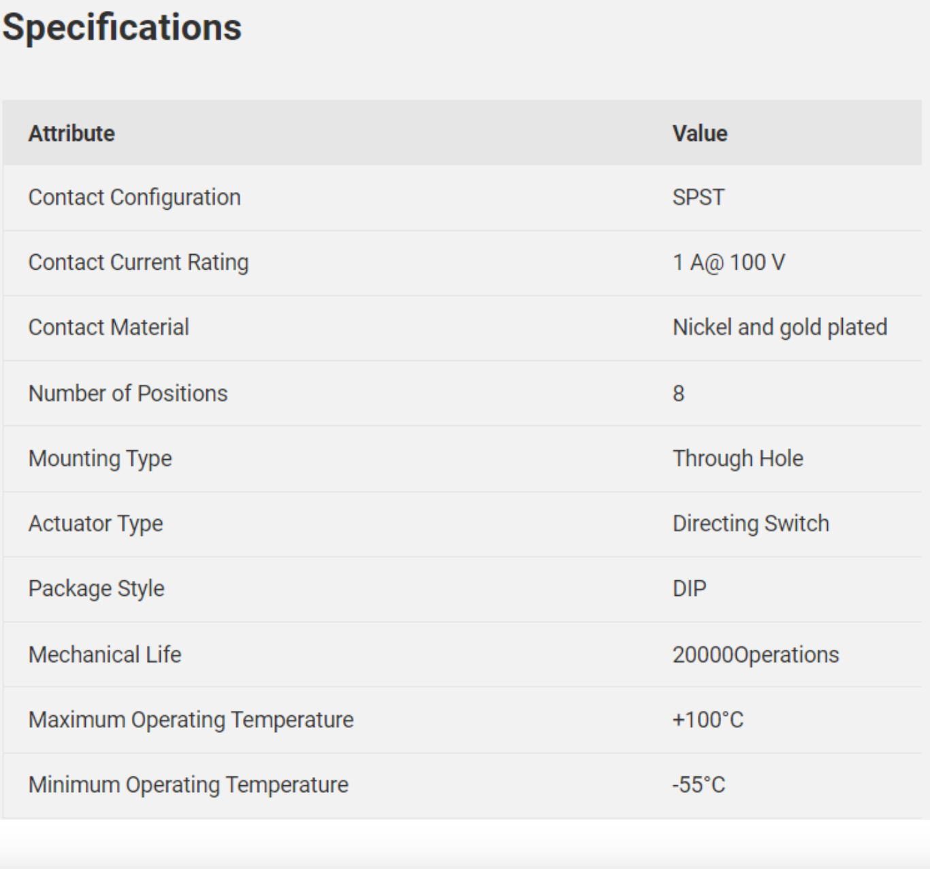Select the DIP value cell
The height and width of the screenshot is (869, 930).
(690, 588)
